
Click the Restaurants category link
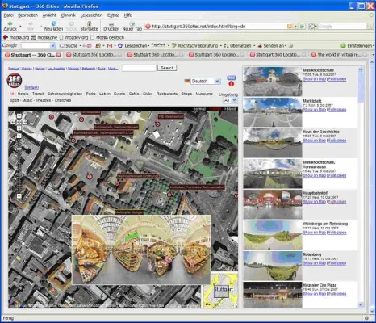pyautogui.click(x=167, y=94)
